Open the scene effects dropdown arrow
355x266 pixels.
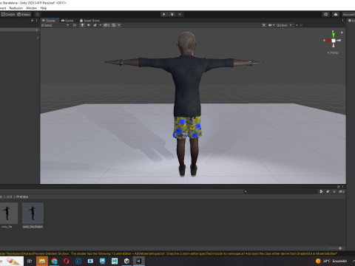pos(100,25)
